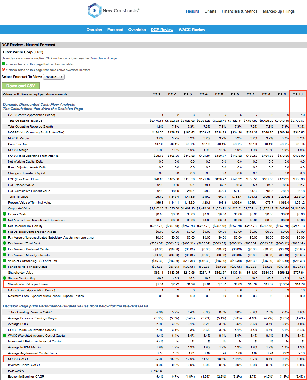Viewport: 307px width, 380px height.
Task: Click the Average ROIC row label
Action: pos(18,324)
